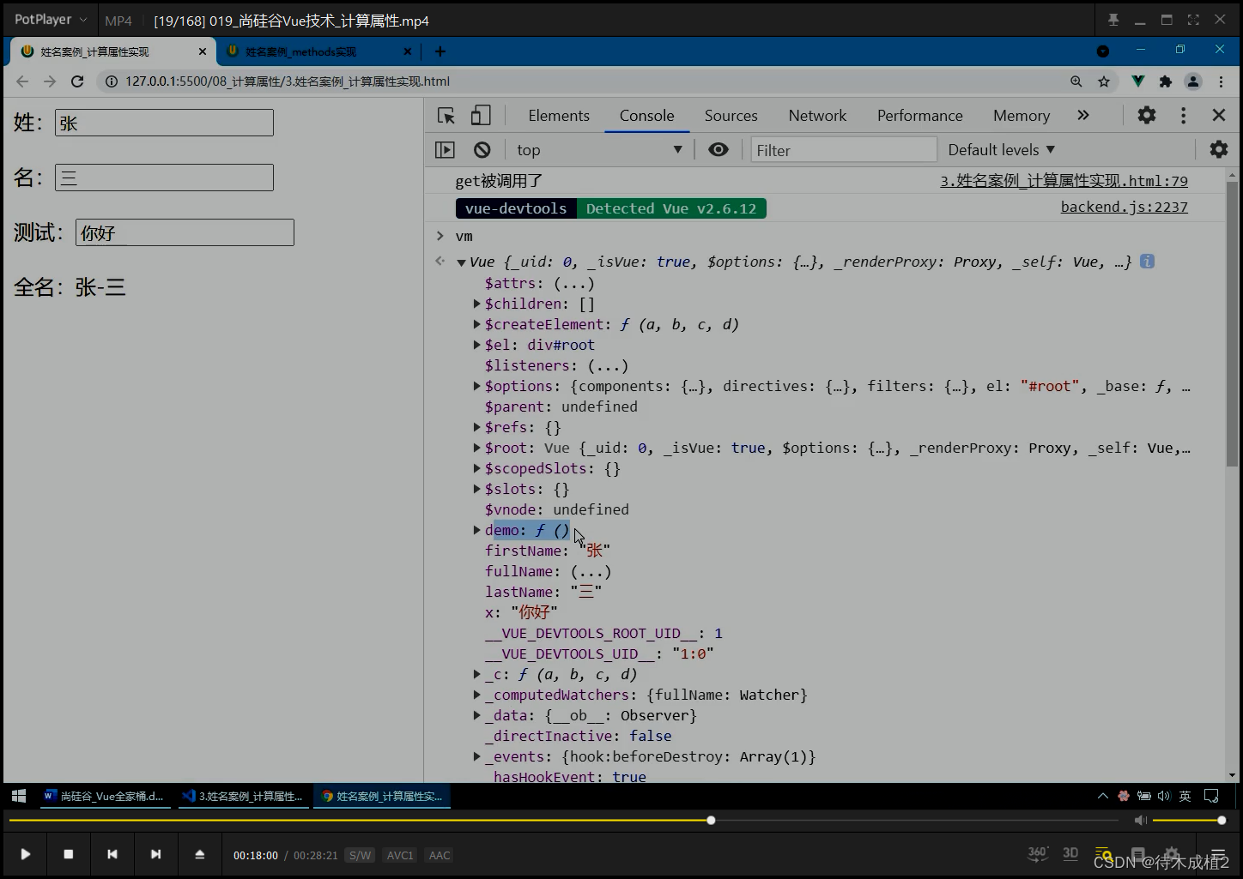1243x879 pixels.
Task: Bookmark this page with the star
Action: tap(1104, 81)
